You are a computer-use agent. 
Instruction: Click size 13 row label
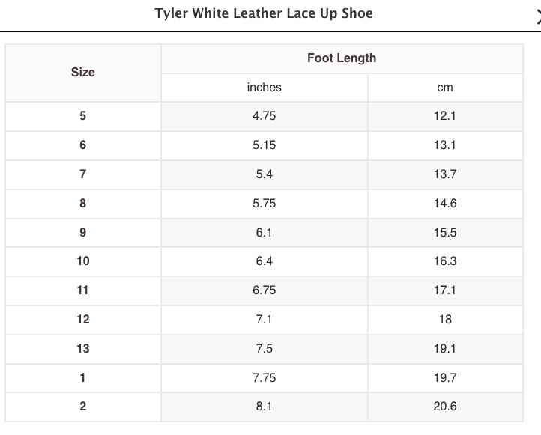(x=83, y=349)
